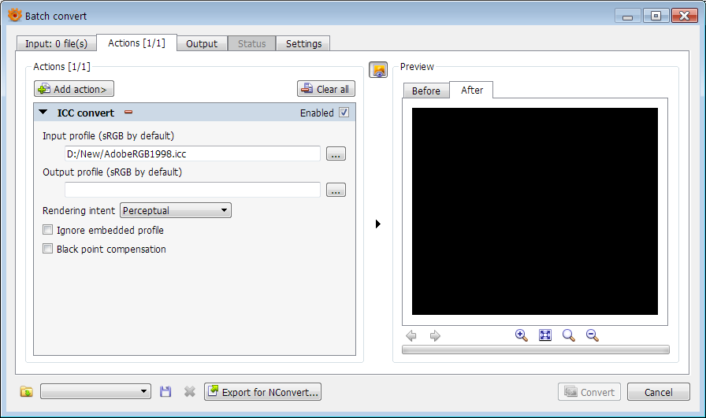Go to the next preview image arrow

435,335
